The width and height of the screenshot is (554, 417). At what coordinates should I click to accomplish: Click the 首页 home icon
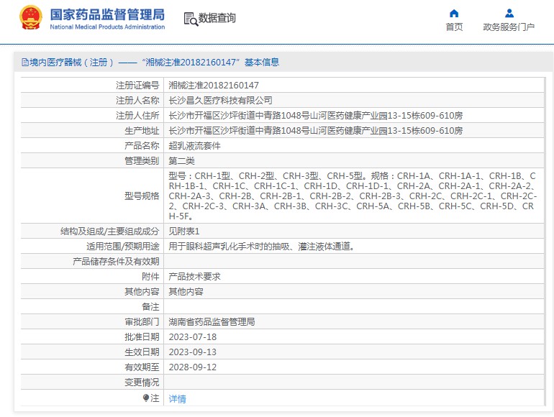tap(454, 14)
